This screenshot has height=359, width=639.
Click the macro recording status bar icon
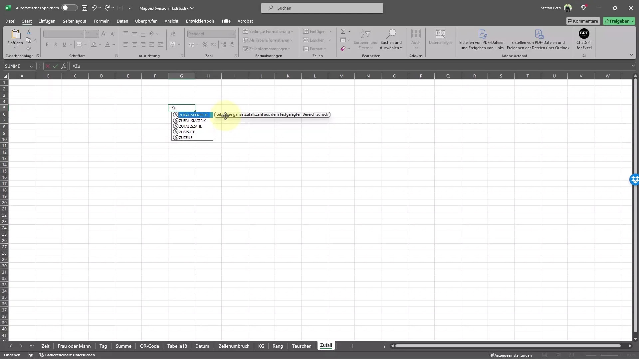point(31,355)
